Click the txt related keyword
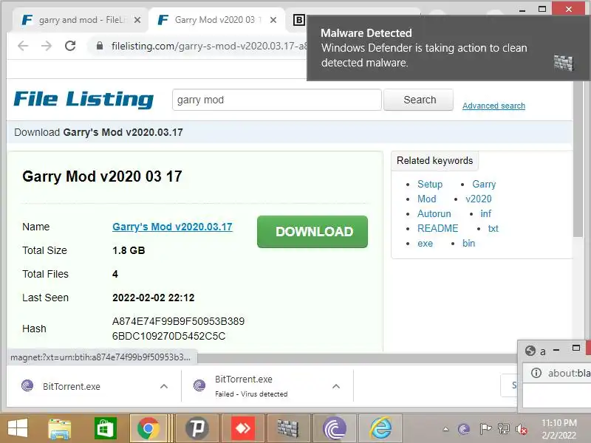This screenshot has width=591, height=443. pos(493,228)
